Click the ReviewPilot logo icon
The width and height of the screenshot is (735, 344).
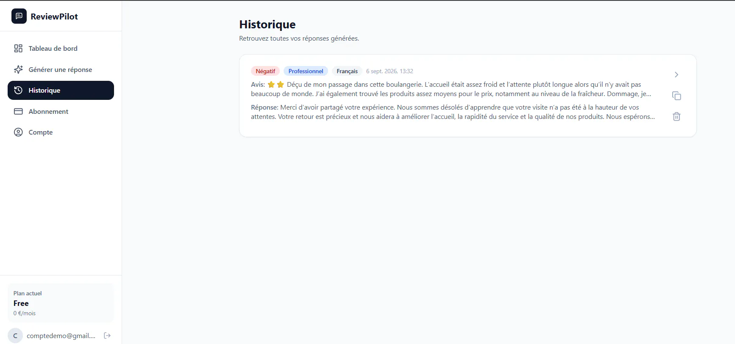pyautogui.click(x=19, y=16)
